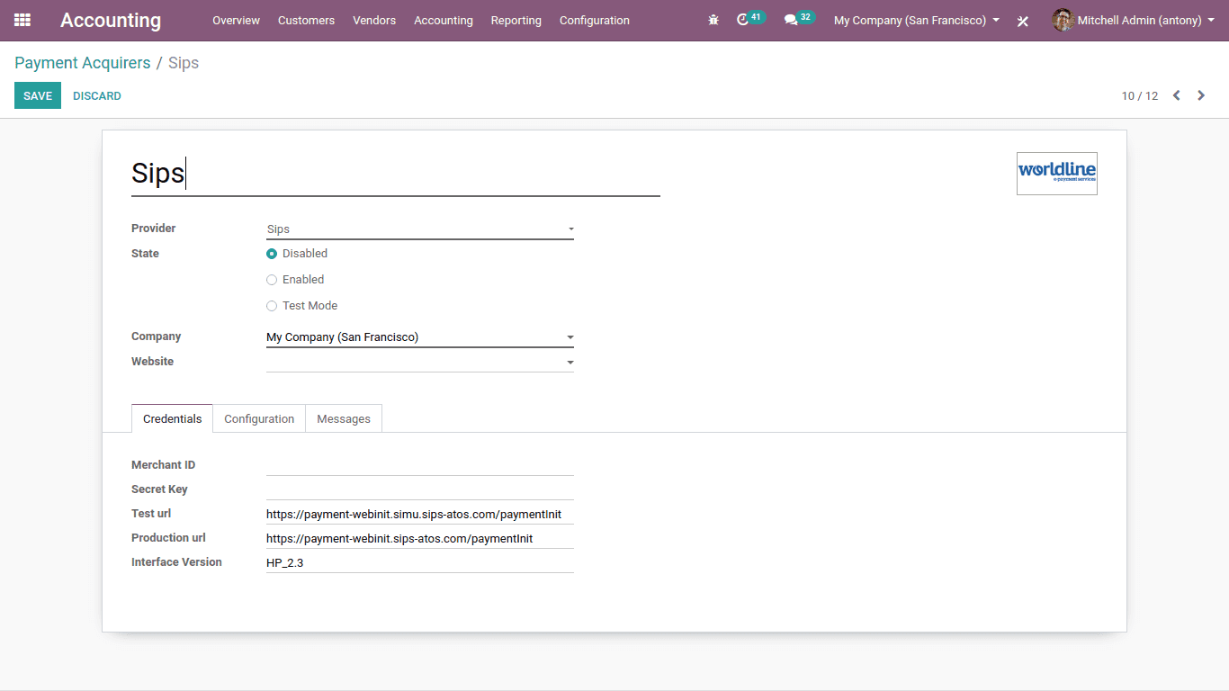This screenshot has height=691, width=1229.
Task: Open the Vendors menu
Action: pos(374,20)
